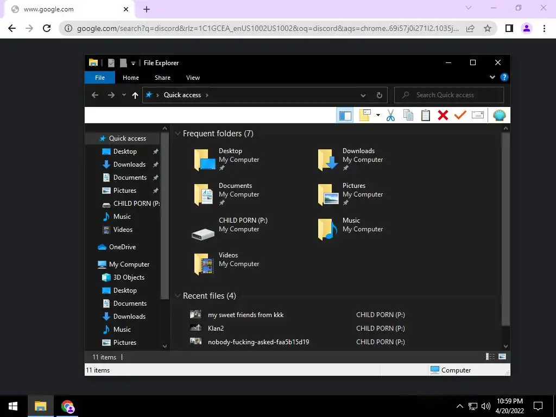Open Chrome from the taskbar
This screenshot has height=417, width=556.
tap(67, 406)
